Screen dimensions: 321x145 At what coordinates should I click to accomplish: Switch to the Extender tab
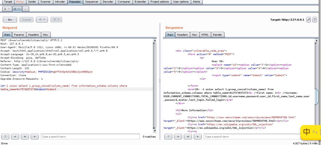point(140,2)
